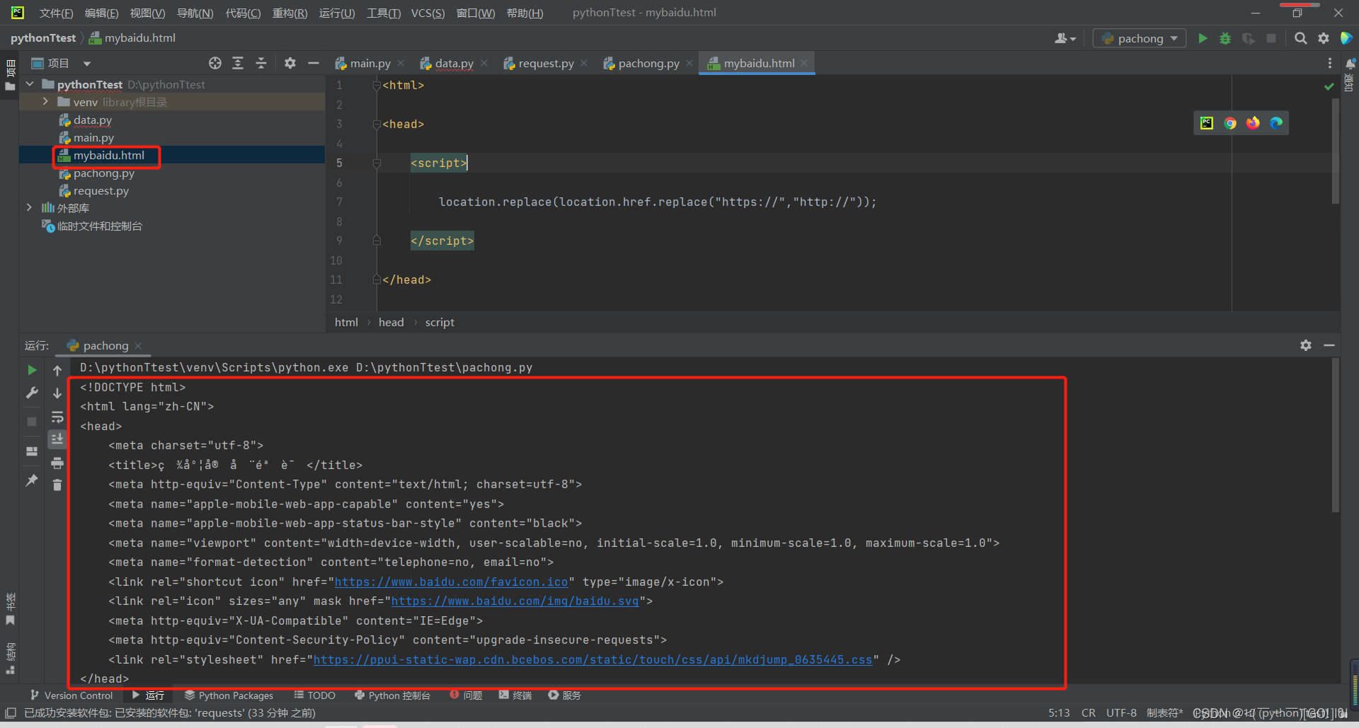Open Search Everywhere magnifier icon
This screenshot has height=728, width=1359.
pos(1300,38)
